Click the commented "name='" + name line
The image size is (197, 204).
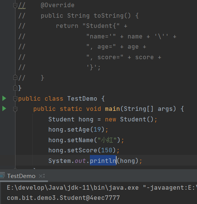pos(131,37)
